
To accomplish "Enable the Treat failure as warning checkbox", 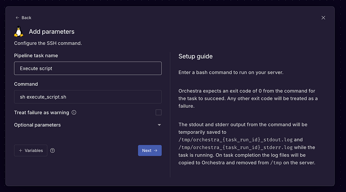I will click(x=158, y=112).
